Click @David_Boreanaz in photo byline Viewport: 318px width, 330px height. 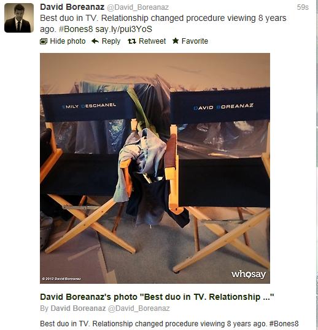139,308
